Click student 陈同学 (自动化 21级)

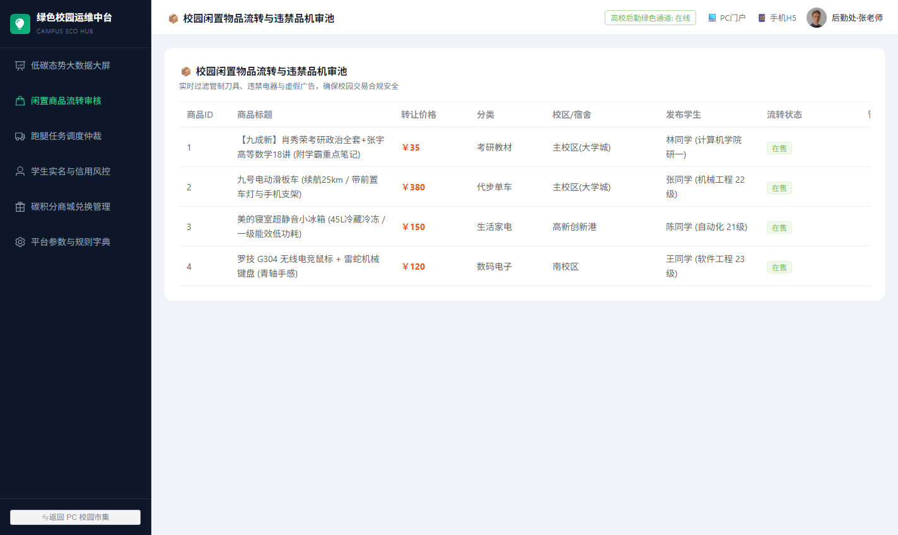[x=707, y=227]
